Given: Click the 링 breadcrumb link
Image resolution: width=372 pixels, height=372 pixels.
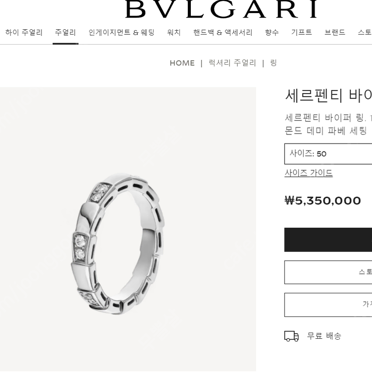Looking at the screenshot, I should (274, 63).
